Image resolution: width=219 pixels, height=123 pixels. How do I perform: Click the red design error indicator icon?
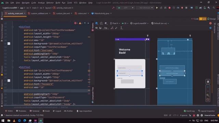pos(210,23)
